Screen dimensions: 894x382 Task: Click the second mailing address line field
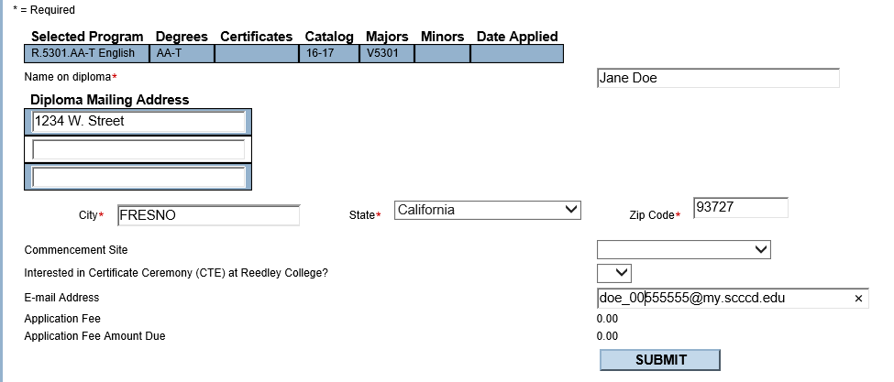(x=138, y=149)
